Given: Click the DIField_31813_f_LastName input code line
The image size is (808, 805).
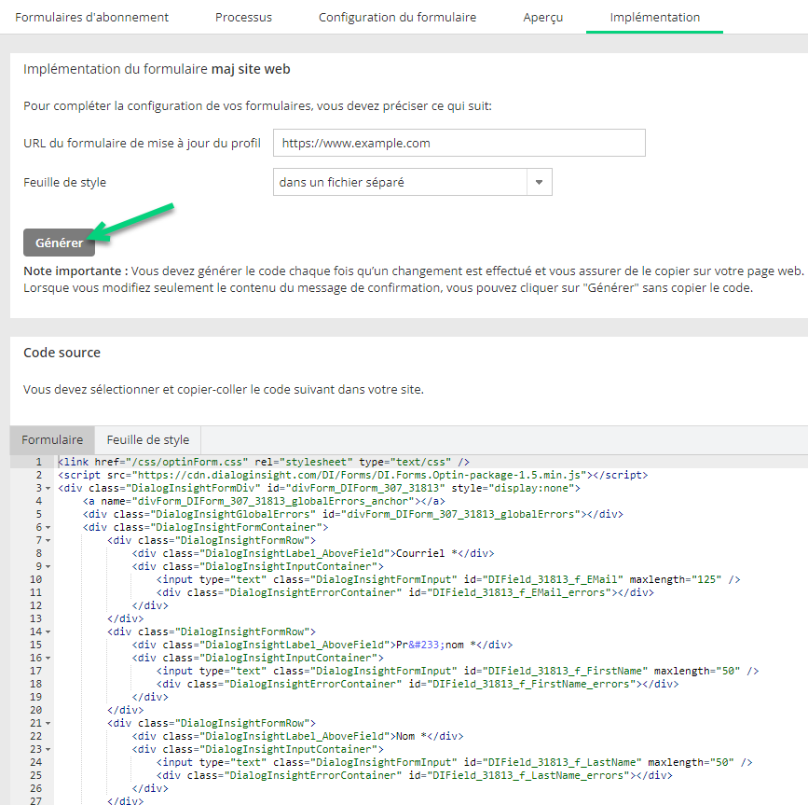Looking at the screenshot, I should coord(455,762).
